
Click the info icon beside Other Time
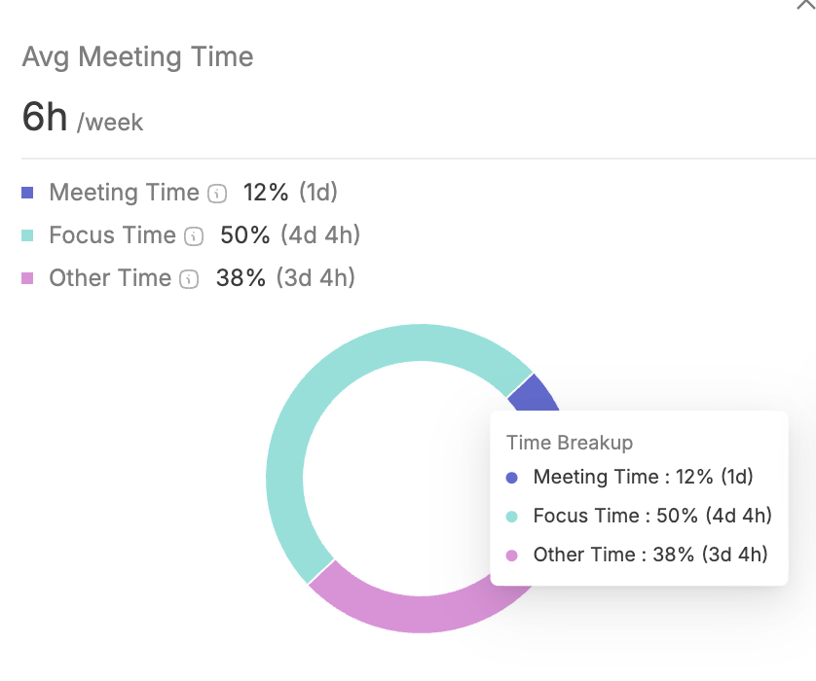coord(190,279)
